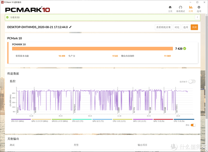Toggle CPU 功耗 (瓦特) legend series
Screen dimensions: 208x152
pos(123,120)
